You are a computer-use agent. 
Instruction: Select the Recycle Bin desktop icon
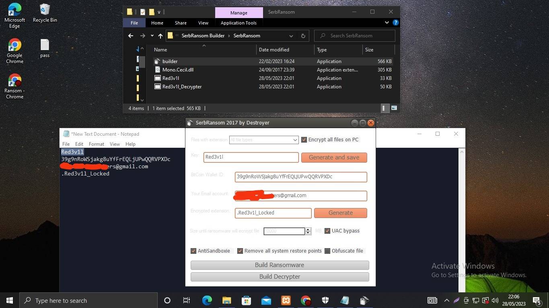tap(45, 13)
